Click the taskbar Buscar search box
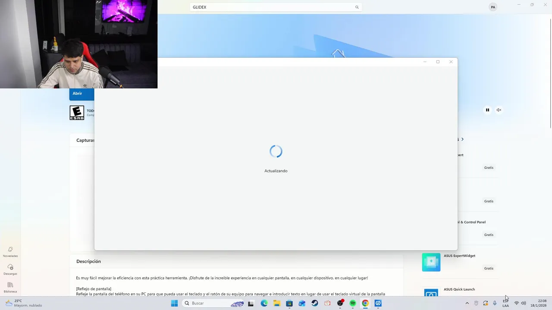Image resolution: width=552 pixels, height=310 pixels. coord(213,303)
